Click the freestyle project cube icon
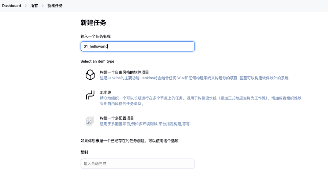This screenshot has width=328, height=174. coord(90,75)
